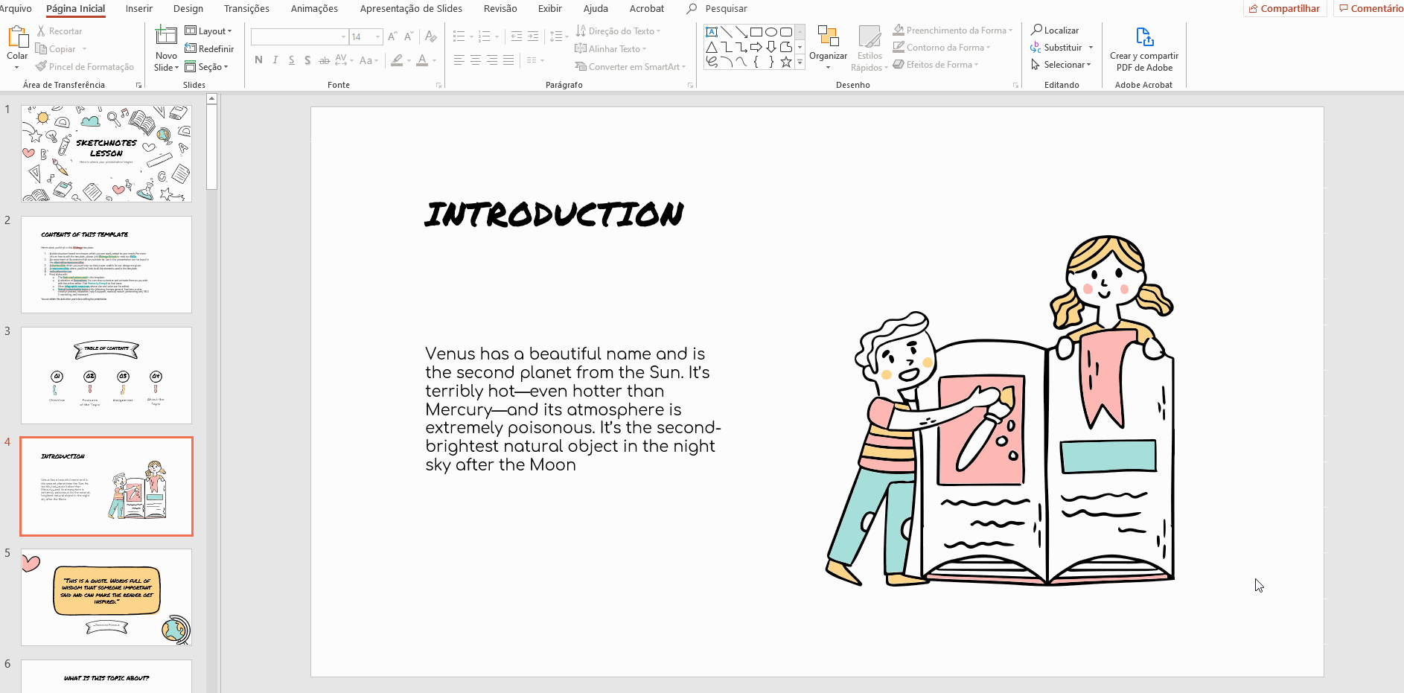The height and width of the screenshot is (693, 1404).
Task: Increase font size with A-up icon
Action: [392, 36]
